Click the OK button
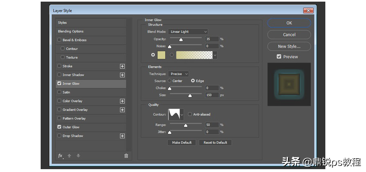The width and height of the screenshot is (366, 172). click(289, 23)
